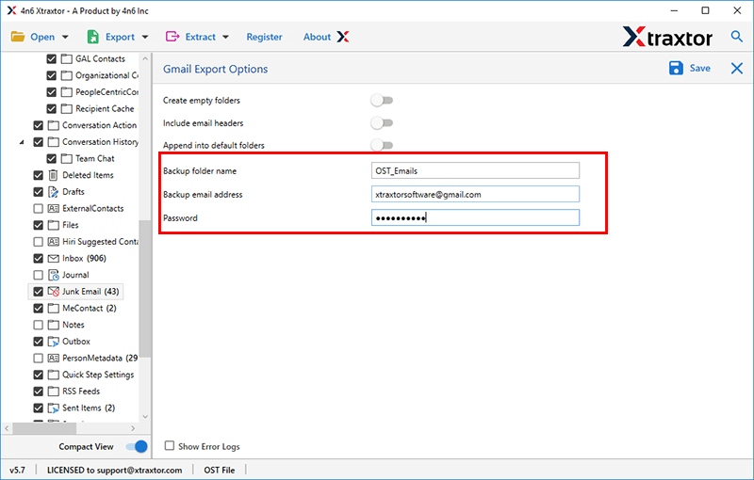Image resolution: width=754 pixels, height=480 pixels.
Task: Open the dropdown arrow next to Export
Action: click(x=145, y=37)
